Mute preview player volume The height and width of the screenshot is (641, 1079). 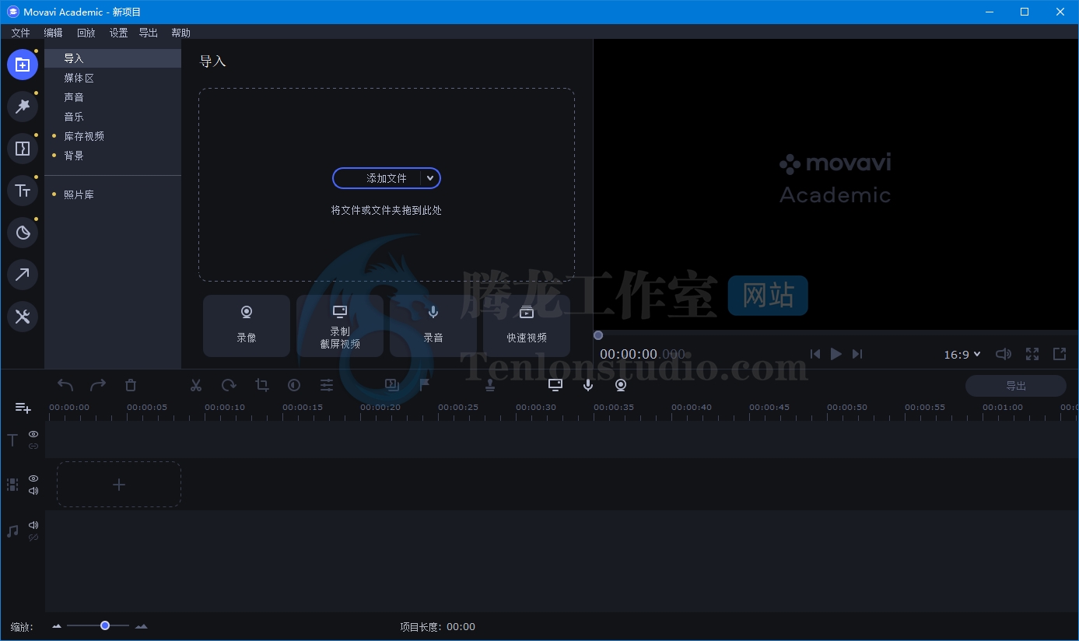[x=1004, y=354]
